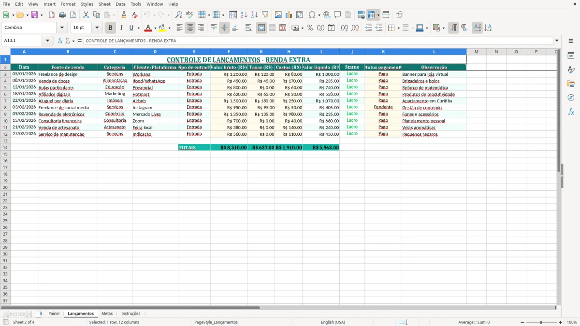
Task: Toggle AutoFilter
Action: point(265,15)
